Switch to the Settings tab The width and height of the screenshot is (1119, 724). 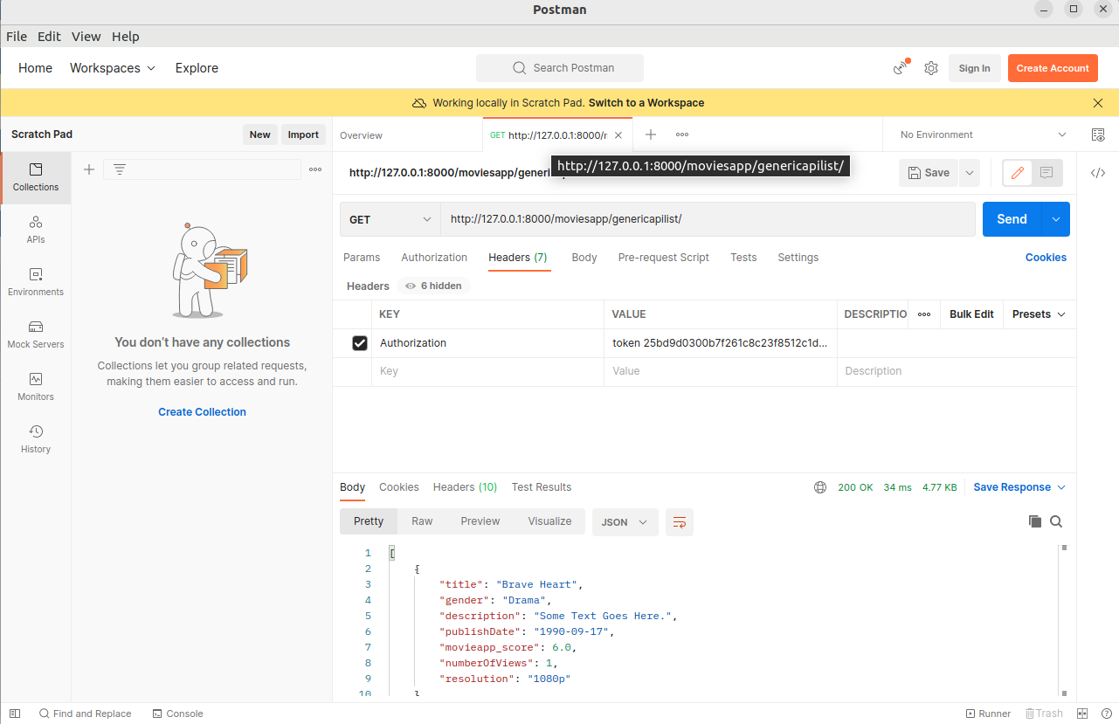point(798,258)
